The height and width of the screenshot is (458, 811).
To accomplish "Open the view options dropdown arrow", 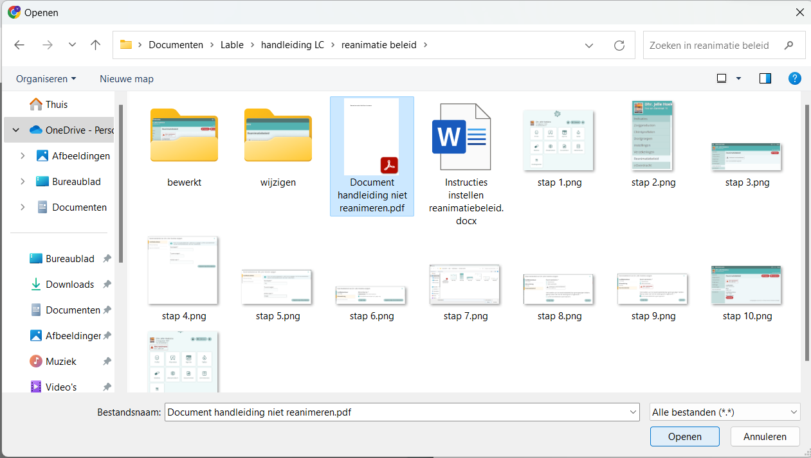I will point(738,78).
